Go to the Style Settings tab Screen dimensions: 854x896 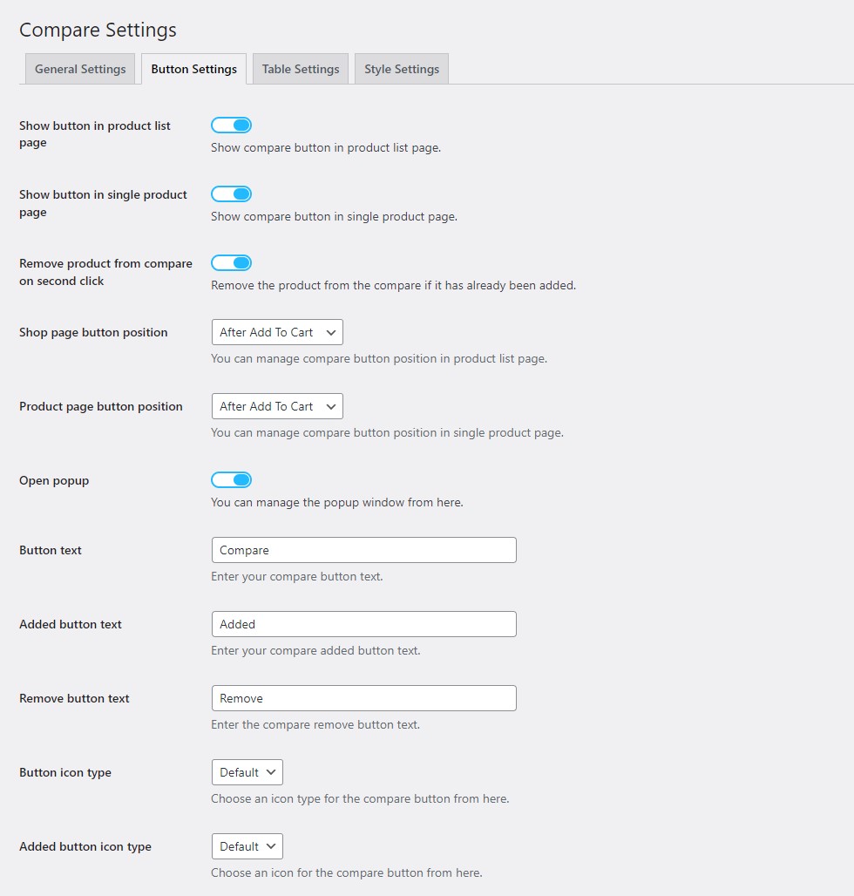[x=402, y=69]
